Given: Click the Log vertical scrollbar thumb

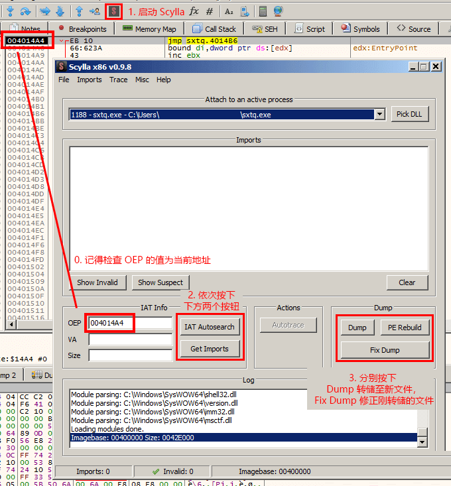Looking at the screenshot, I should 422,432.
